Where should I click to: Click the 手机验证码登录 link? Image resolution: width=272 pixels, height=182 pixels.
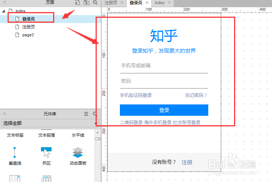tap(136, 95)
